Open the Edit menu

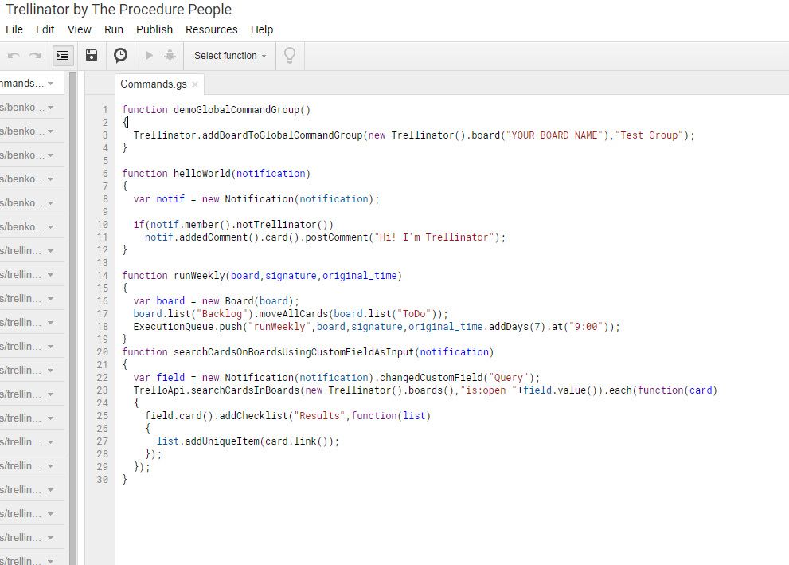45,29
